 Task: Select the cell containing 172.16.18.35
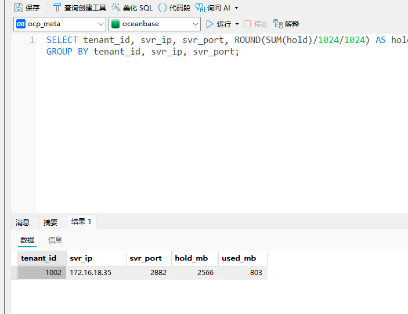[91, 272]
